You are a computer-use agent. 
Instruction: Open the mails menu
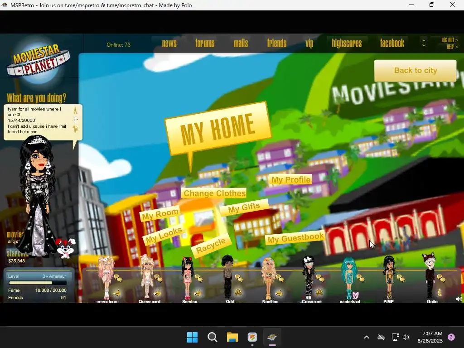pos(241,43)
